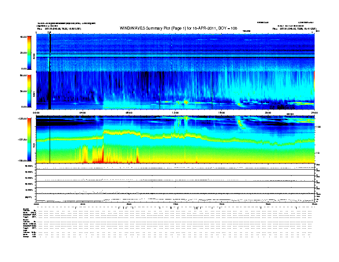Click the 12:00 label under RAD1 panel
The width and height of the screenshot is (339, 262).
click(175, 113)
